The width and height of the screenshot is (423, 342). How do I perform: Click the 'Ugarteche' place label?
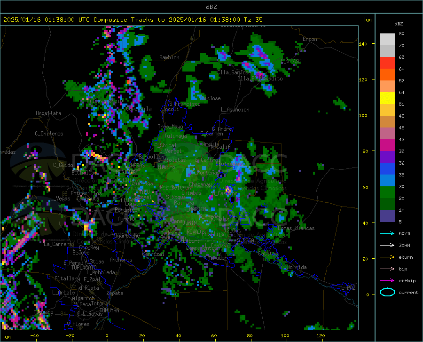(127, 236)
